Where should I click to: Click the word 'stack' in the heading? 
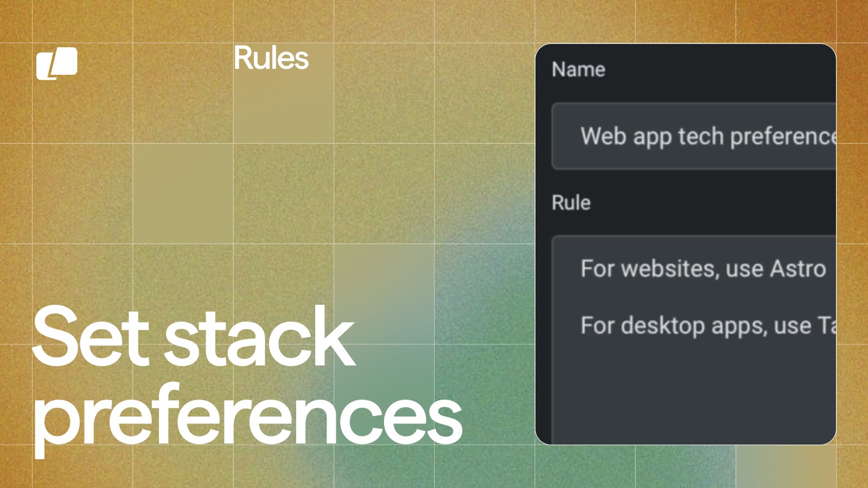click(x=259, y=337)
